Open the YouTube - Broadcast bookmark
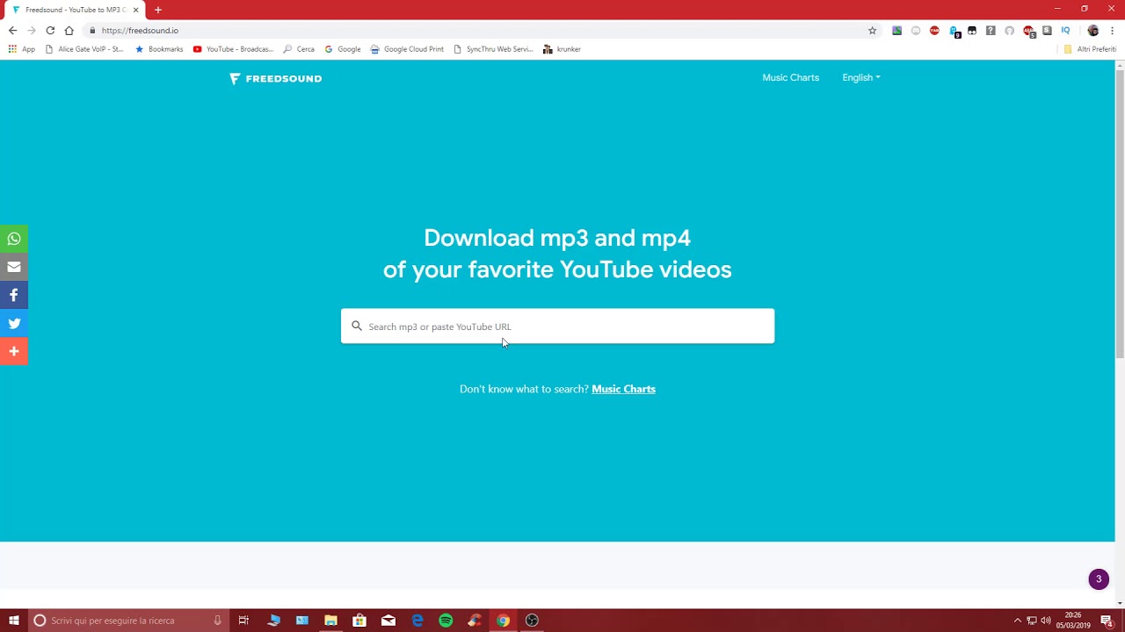The height and width of the screenshot is (632, 1125). click(233, 49)
